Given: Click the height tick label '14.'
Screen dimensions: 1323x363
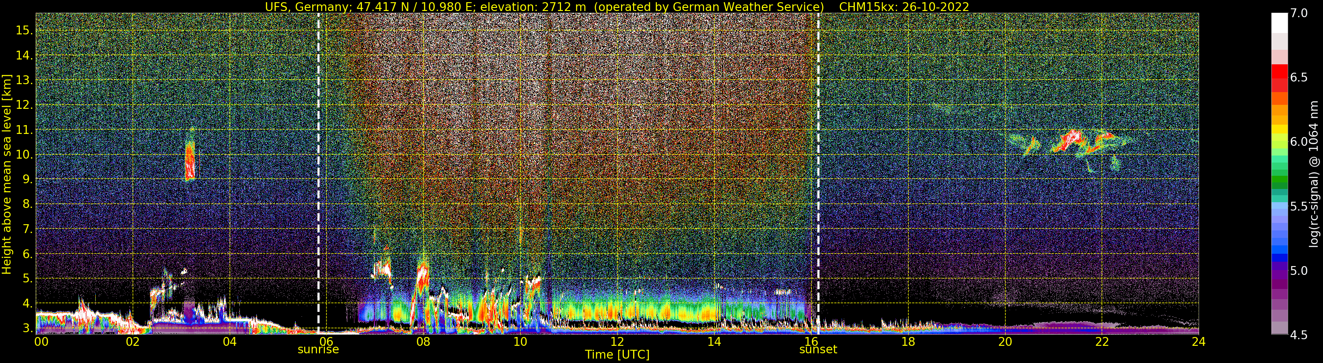Looking at the screenshot, I should click(x=24, y=56).
